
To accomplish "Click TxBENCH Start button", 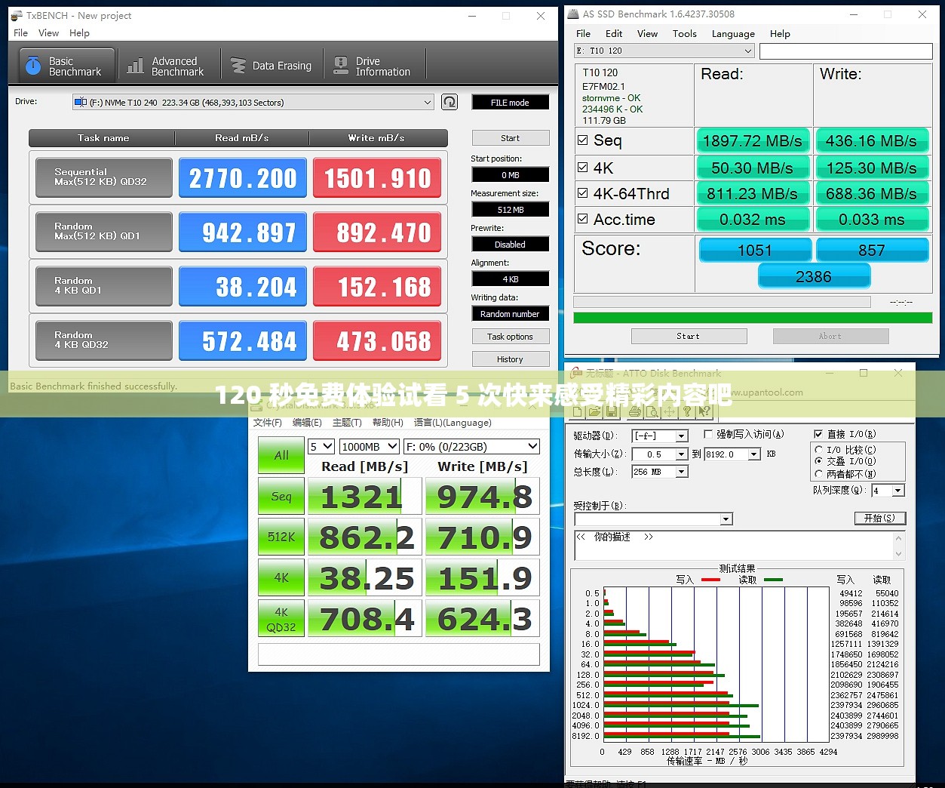I will (511, 138).
